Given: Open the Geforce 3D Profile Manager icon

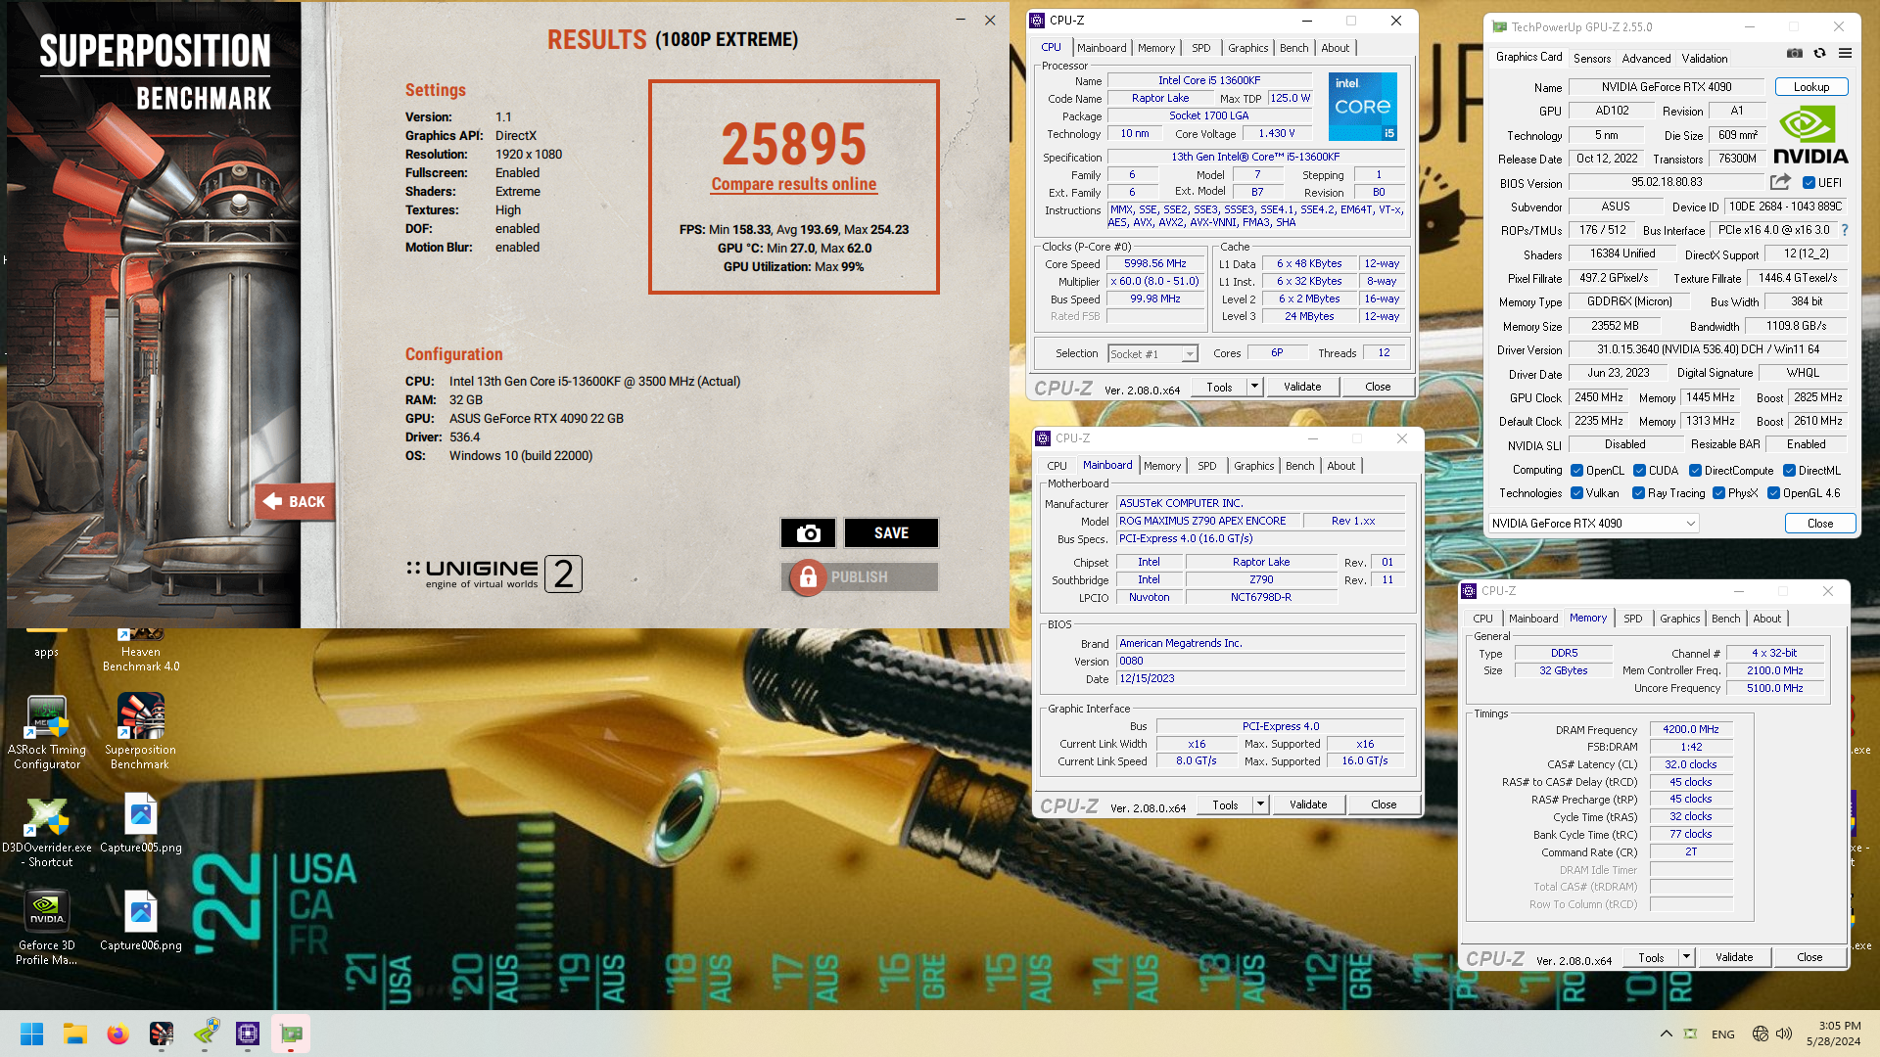Looking at the screenshot, I should click(47, 928).
